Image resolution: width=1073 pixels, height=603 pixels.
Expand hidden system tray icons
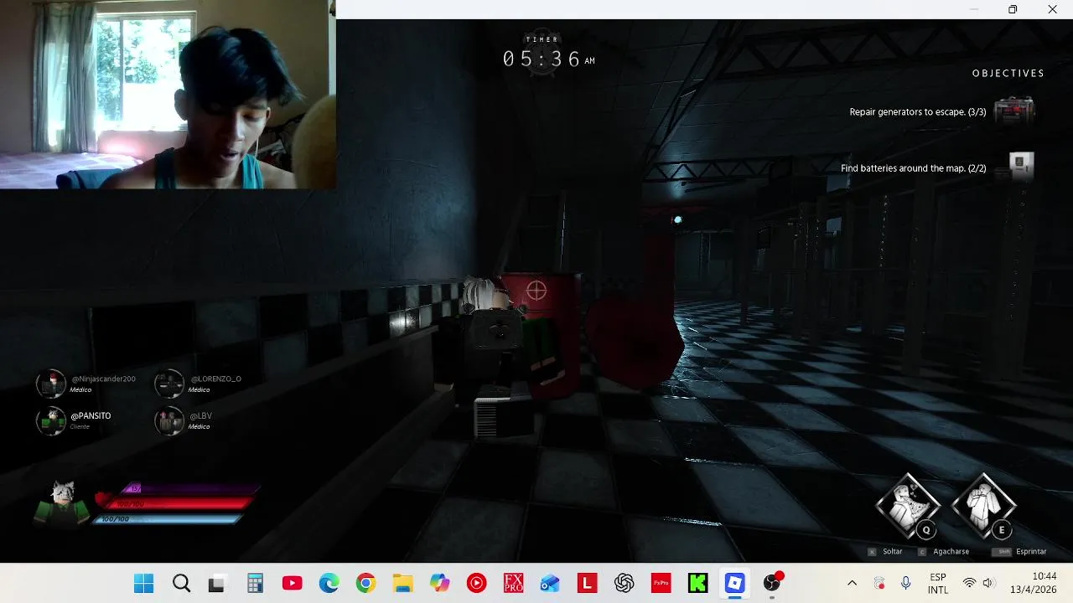coord(853,583)
